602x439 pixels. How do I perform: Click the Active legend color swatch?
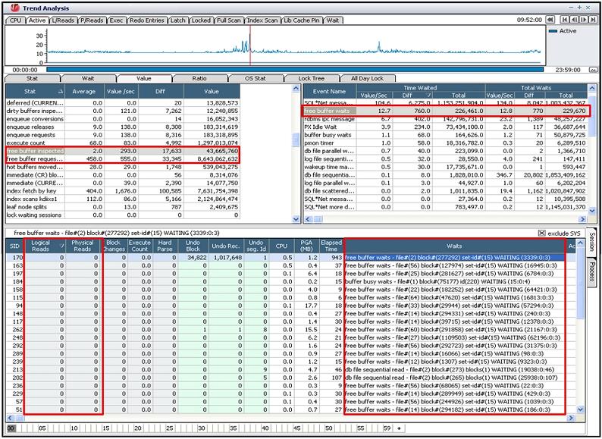553,31
